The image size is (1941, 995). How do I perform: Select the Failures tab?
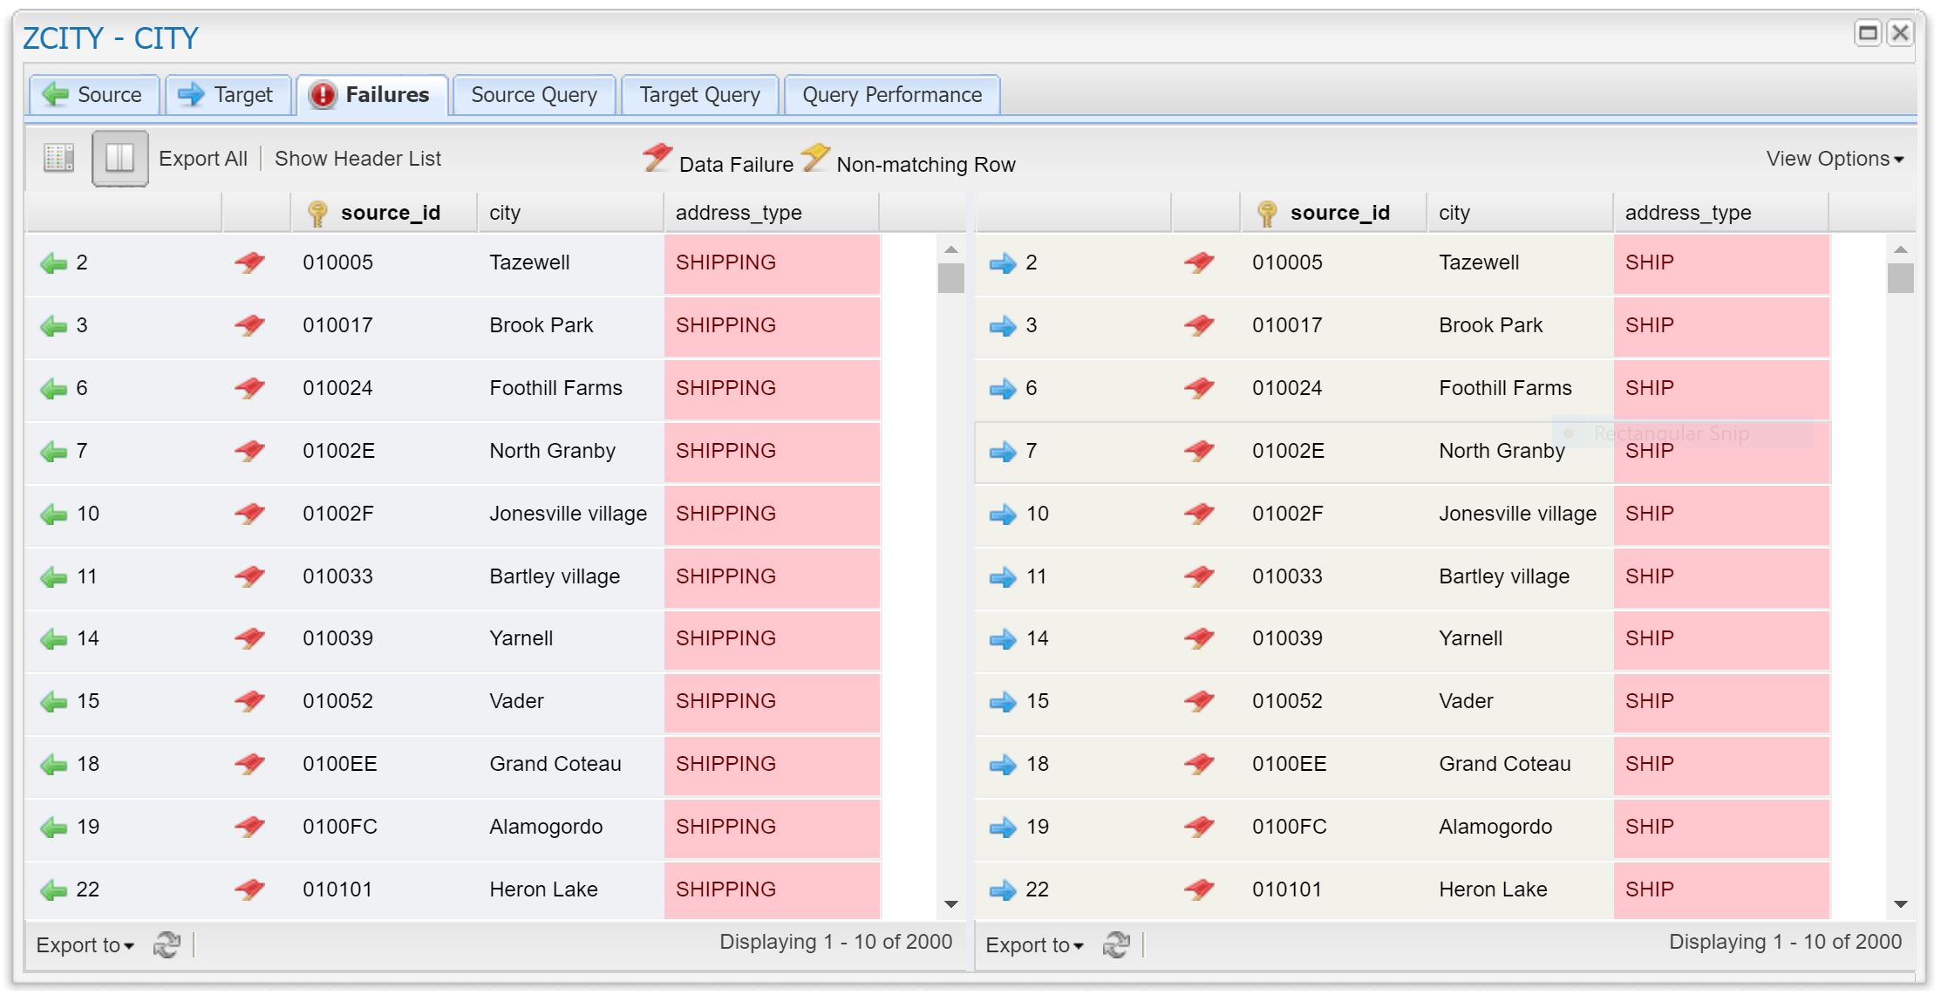372,95
